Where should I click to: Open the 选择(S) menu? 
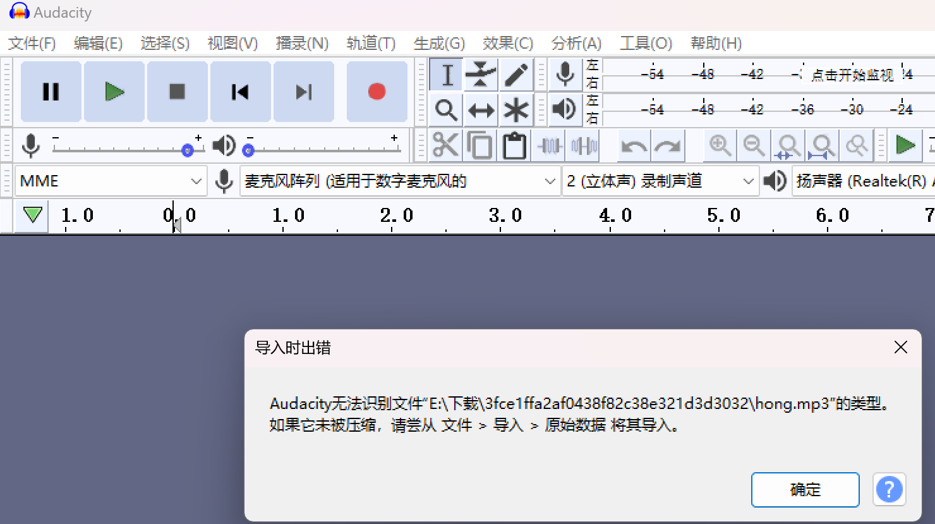tap(165, 44)
